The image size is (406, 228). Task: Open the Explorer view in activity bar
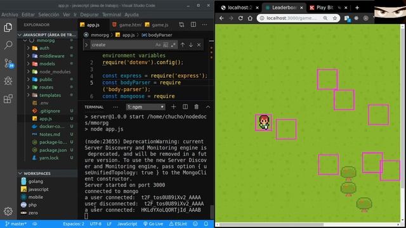coord(8,27)
